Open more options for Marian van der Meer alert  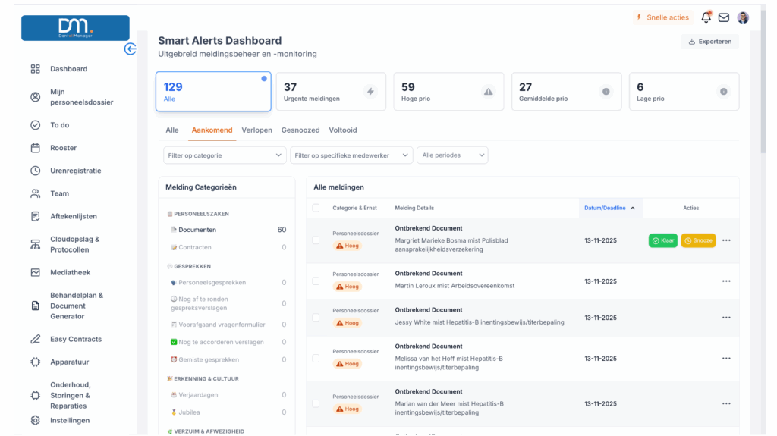click(726, 403)
